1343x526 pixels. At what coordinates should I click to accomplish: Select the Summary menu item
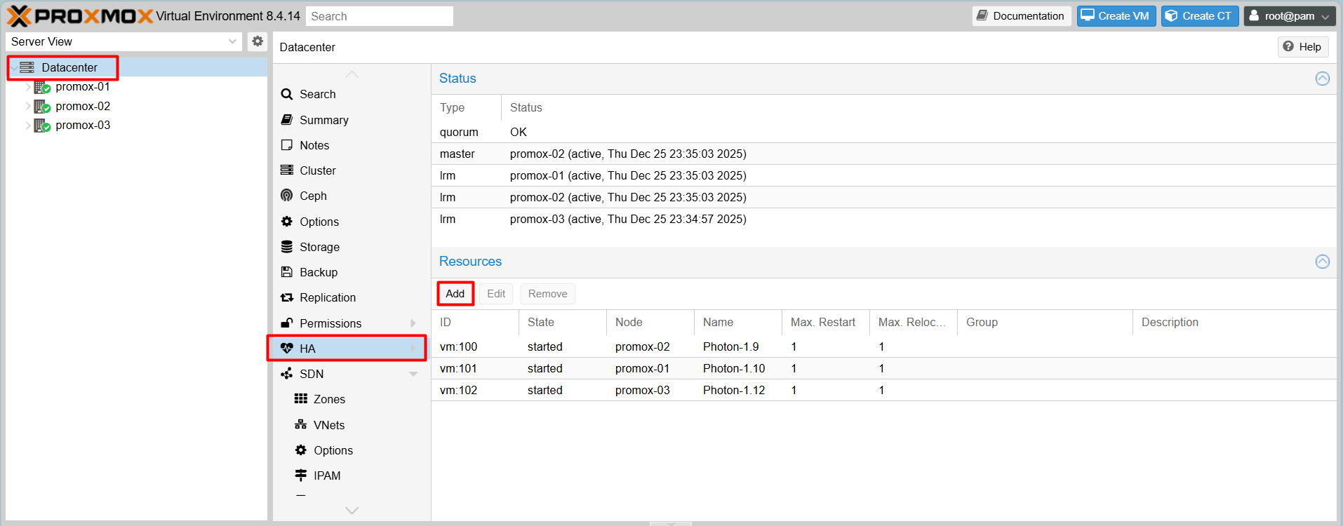(323, 120)
